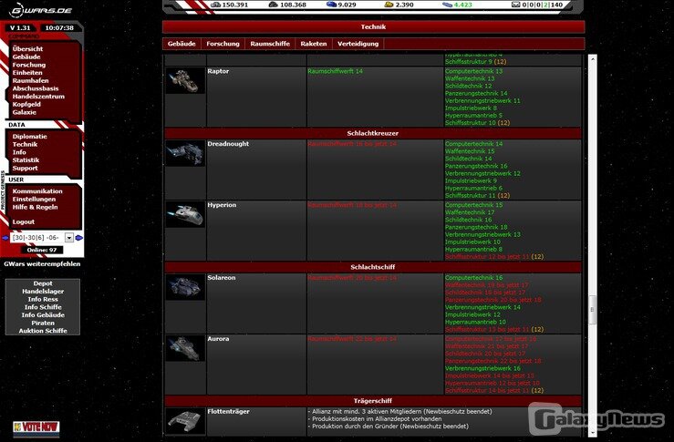Open Piraten in the lower menu
Screen dimensions: 674x442
(43, 323)
